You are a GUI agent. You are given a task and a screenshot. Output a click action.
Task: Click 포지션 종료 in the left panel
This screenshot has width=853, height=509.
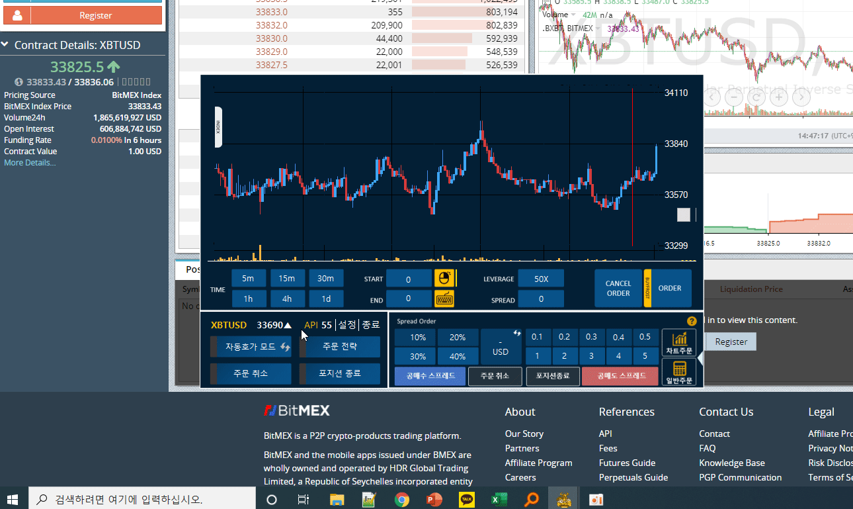(340, 373)
